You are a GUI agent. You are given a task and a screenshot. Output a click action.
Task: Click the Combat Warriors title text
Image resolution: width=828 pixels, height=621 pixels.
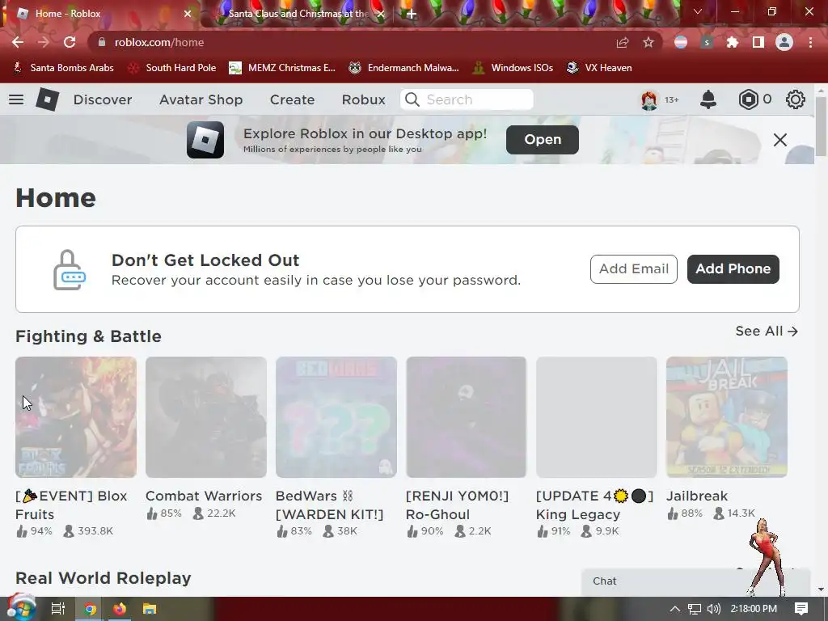[x=204, y=496]
